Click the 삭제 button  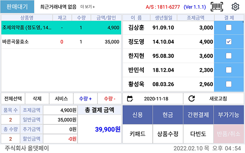pyautogui.click(x=37, y=98)
